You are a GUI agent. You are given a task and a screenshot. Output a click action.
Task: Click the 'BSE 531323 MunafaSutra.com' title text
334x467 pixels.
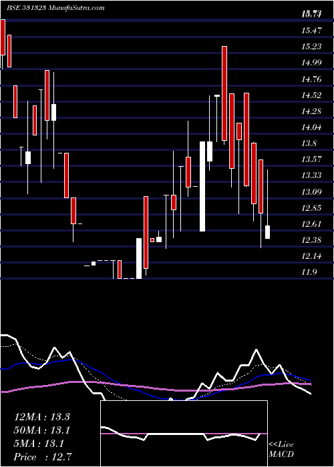[55, 8]
